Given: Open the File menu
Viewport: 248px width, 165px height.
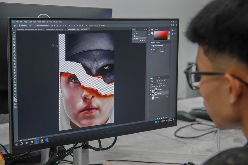Looking at the screenshot, I should [17, 22].
